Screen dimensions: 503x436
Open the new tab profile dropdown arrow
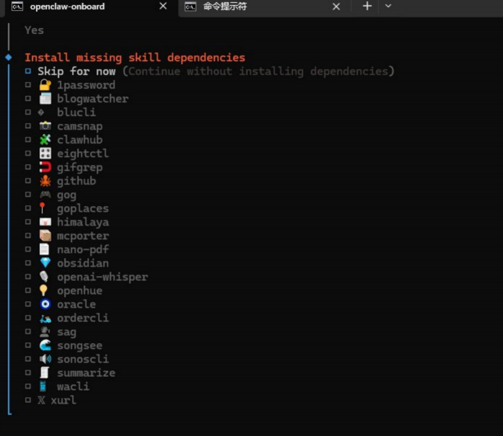click(x=388, y=6)
